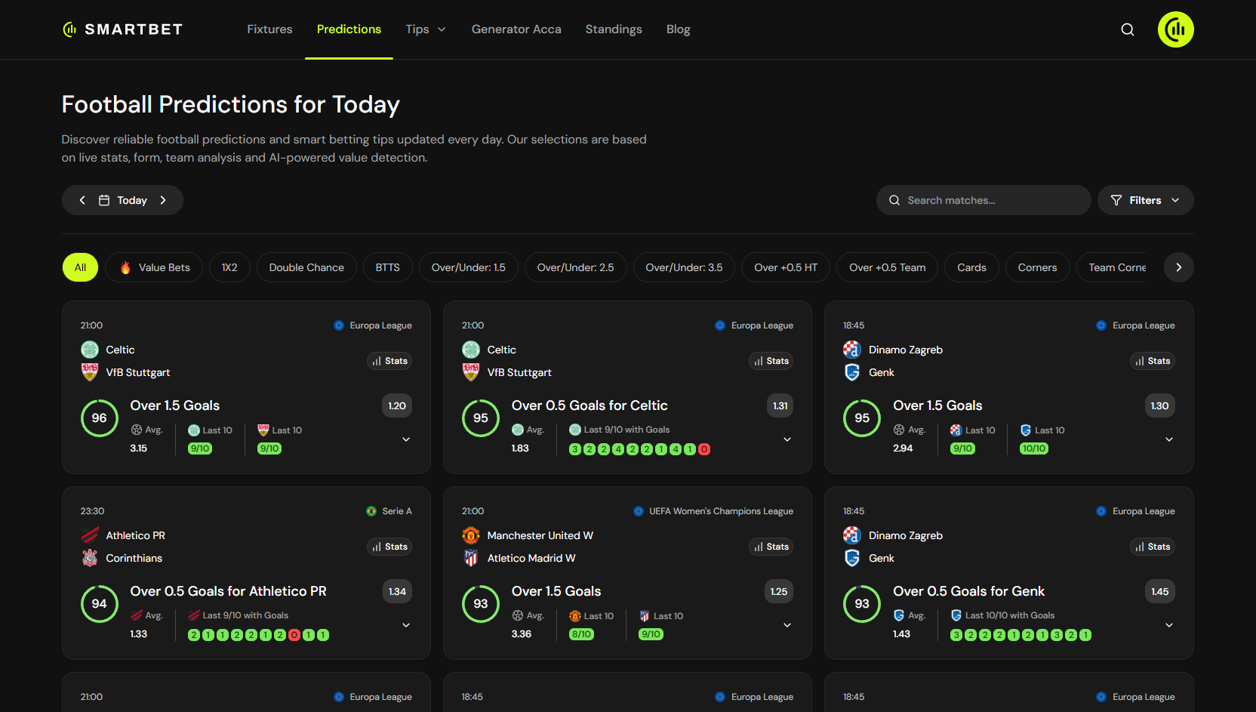Screen dimensions: 1256x712
Task: Open Stats in Over 0.5 Goals for Celtic card
Action: [771, 361]
